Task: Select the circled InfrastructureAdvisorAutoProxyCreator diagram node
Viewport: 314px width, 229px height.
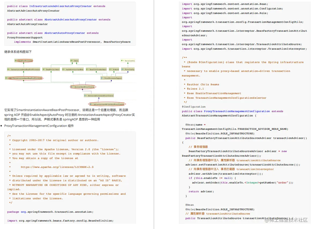Action: click(x=107, y=104)
